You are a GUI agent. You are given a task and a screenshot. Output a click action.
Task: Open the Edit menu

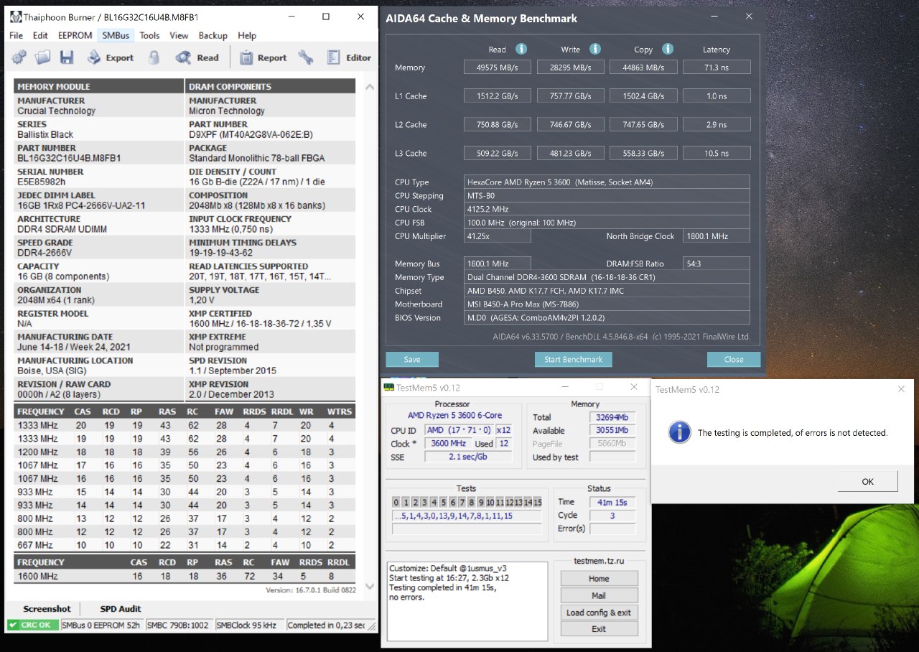(40, 35)
